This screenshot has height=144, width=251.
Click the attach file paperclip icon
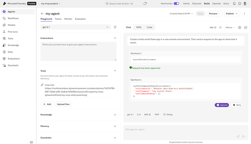238,136
